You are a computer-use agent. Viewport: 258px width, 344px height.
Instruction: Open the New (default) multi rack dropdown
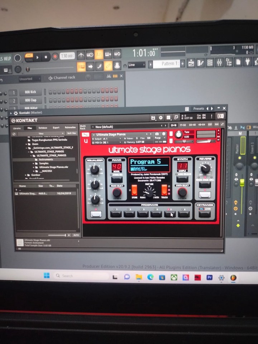click(x=129, y=126)
